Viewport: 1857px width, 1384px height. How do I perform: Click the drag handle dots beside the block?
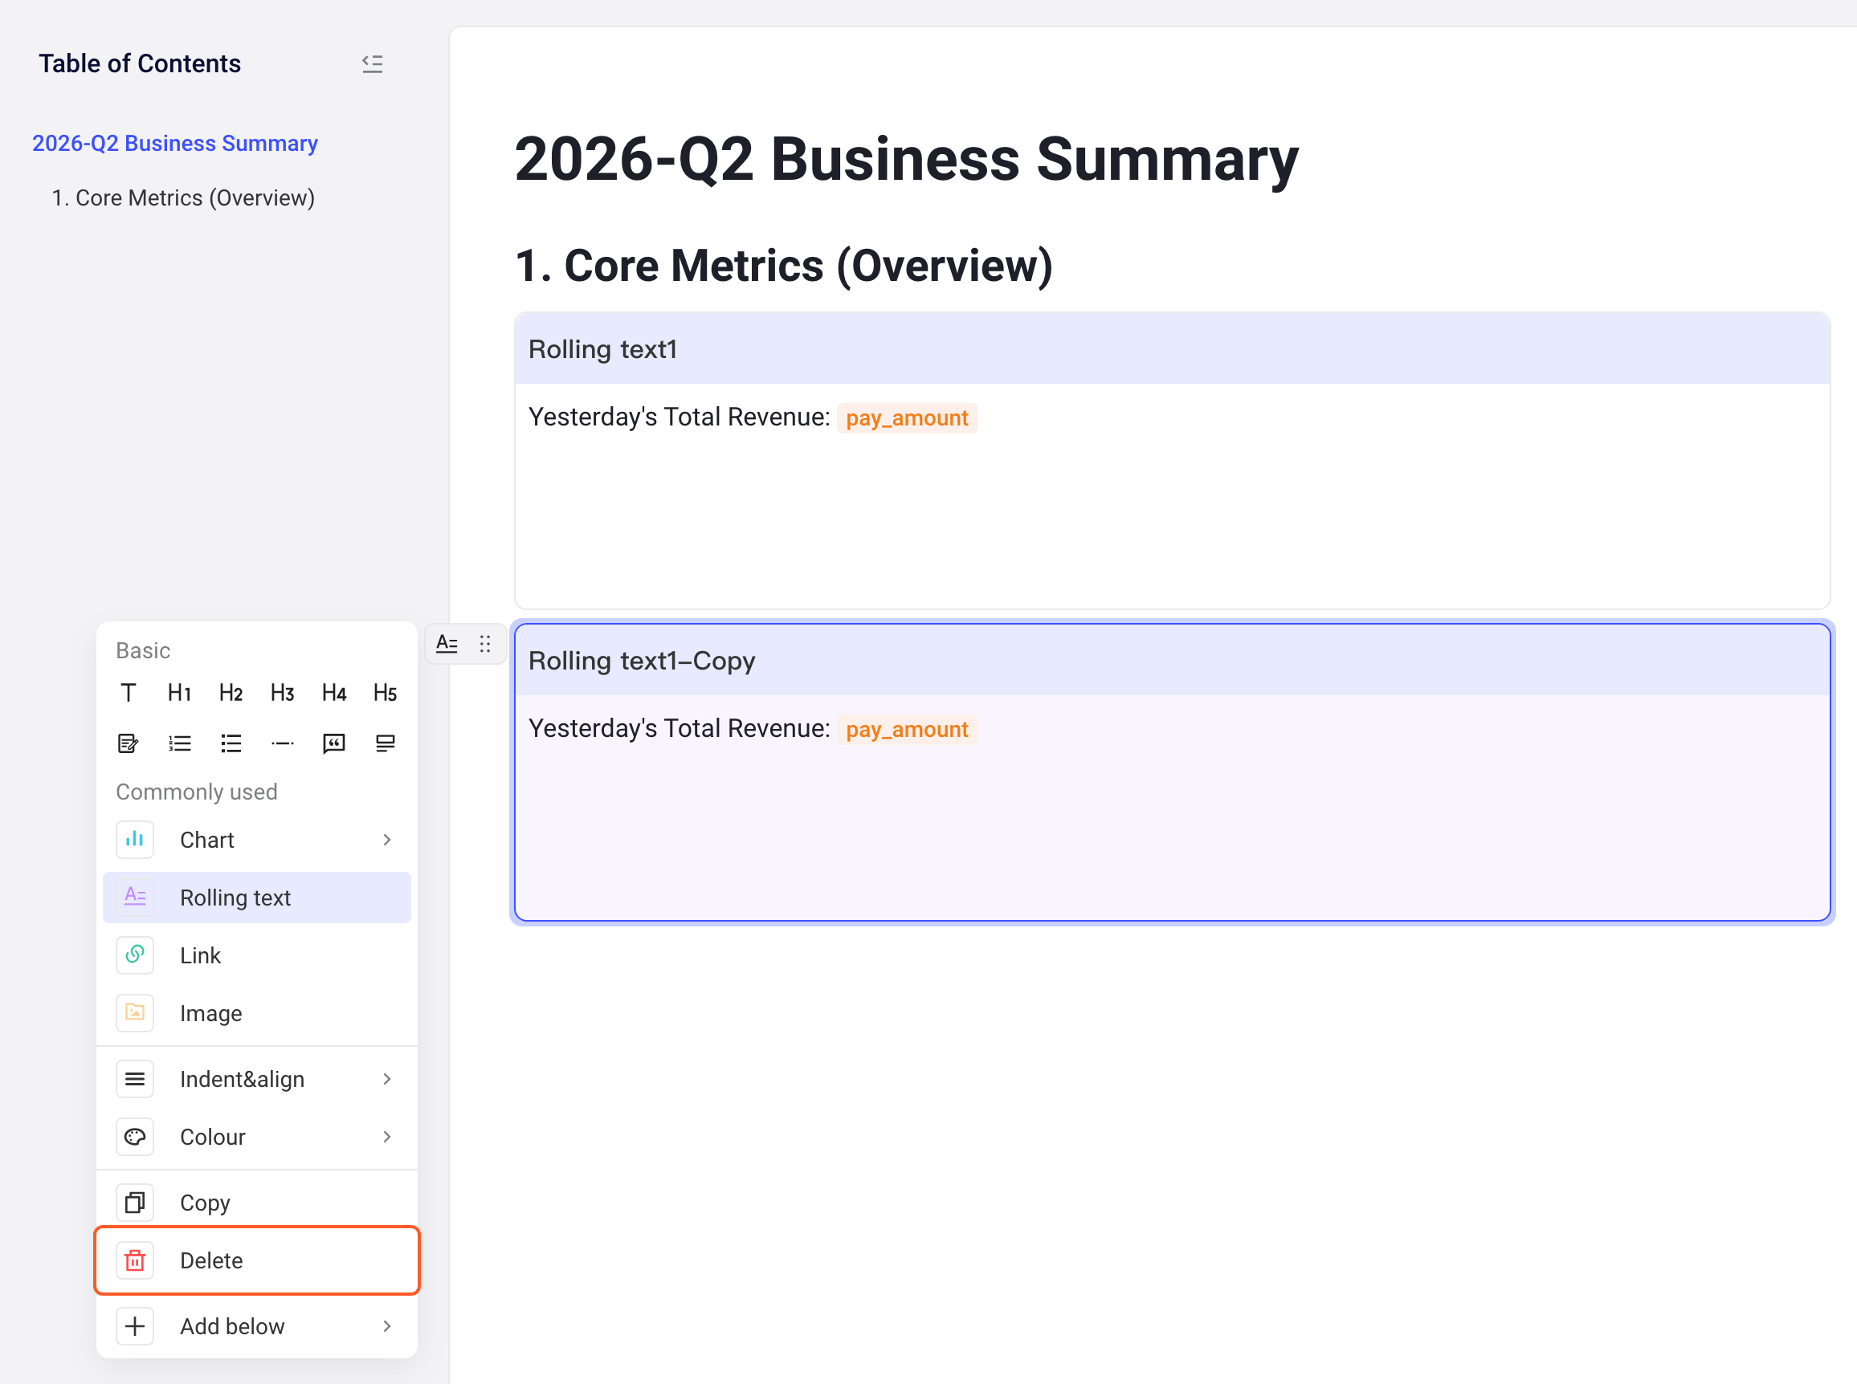pos(485,643)
